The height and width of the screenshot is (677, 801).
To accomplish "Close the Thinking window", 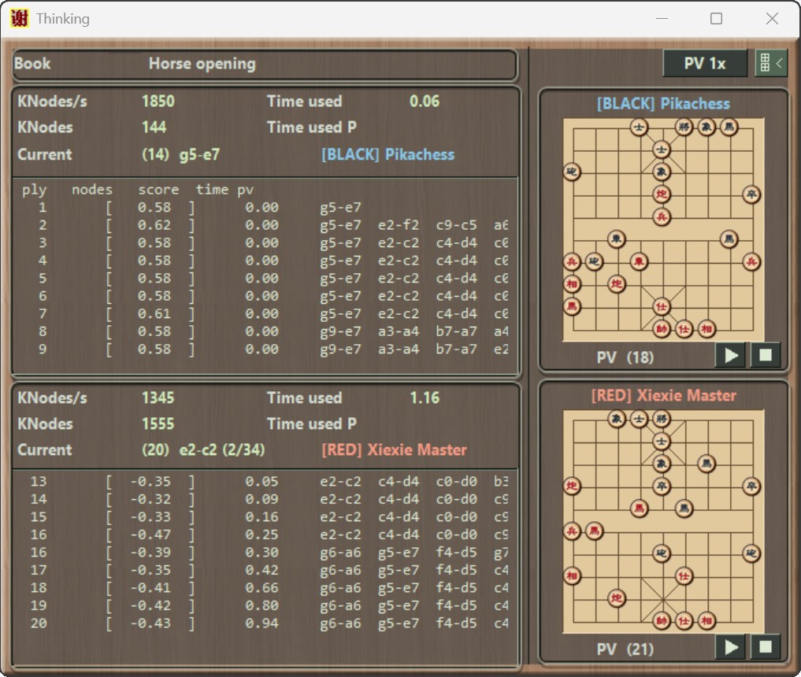I will point(772,18).
